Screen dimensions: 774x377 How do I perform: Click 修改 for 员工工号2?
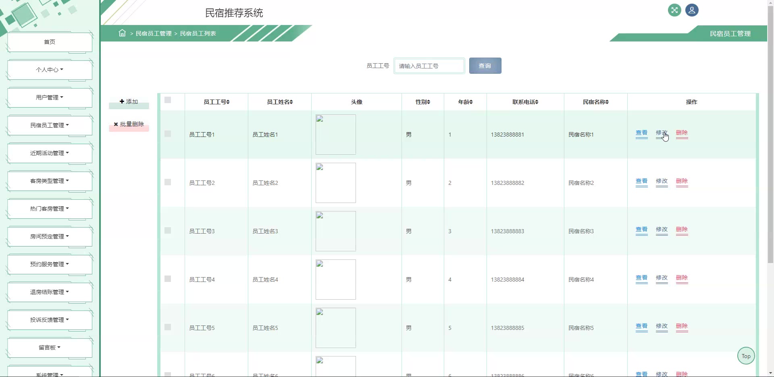pyautogui.click(x=662, y=182)
